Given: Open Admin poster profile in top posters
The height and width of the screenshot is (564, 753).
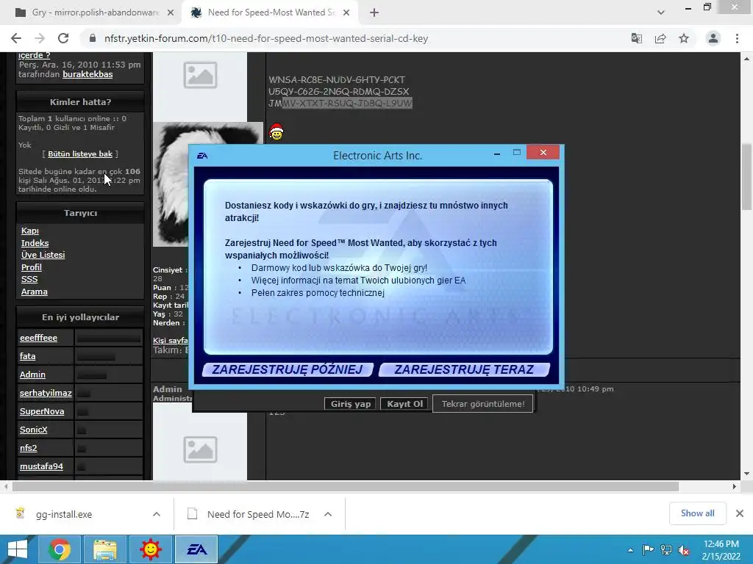Looking at the screenshot, I should [32, 375].
